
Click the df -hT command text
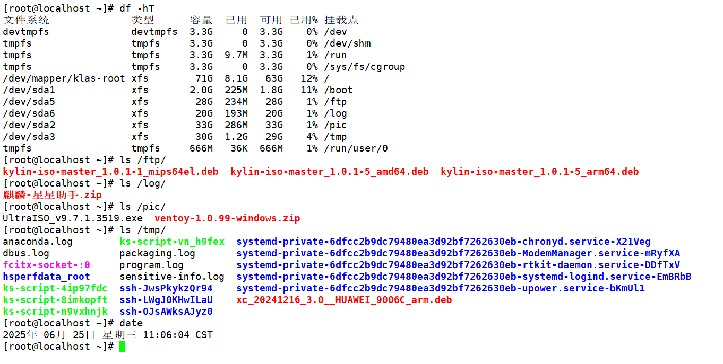[x=137, y=8]
